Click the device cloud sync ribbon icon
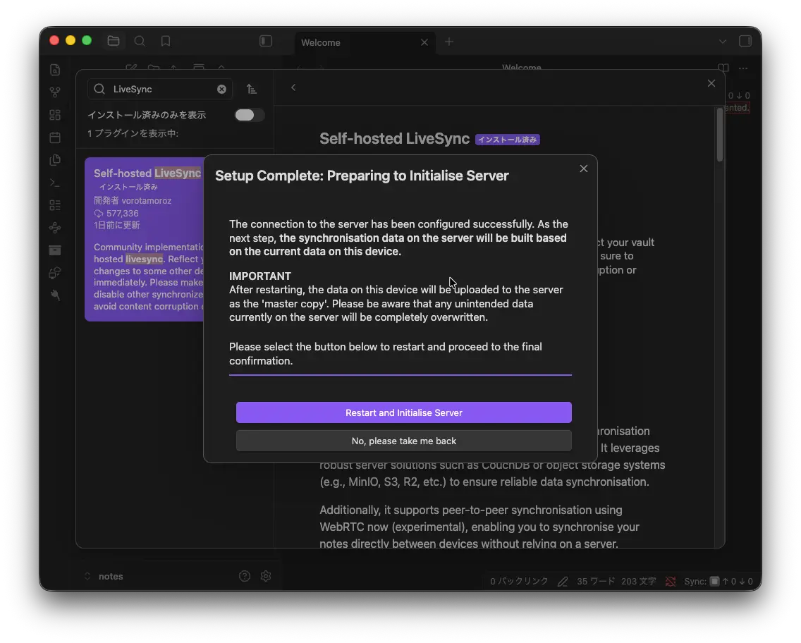The image size is (801, 643). coord(55,273)
